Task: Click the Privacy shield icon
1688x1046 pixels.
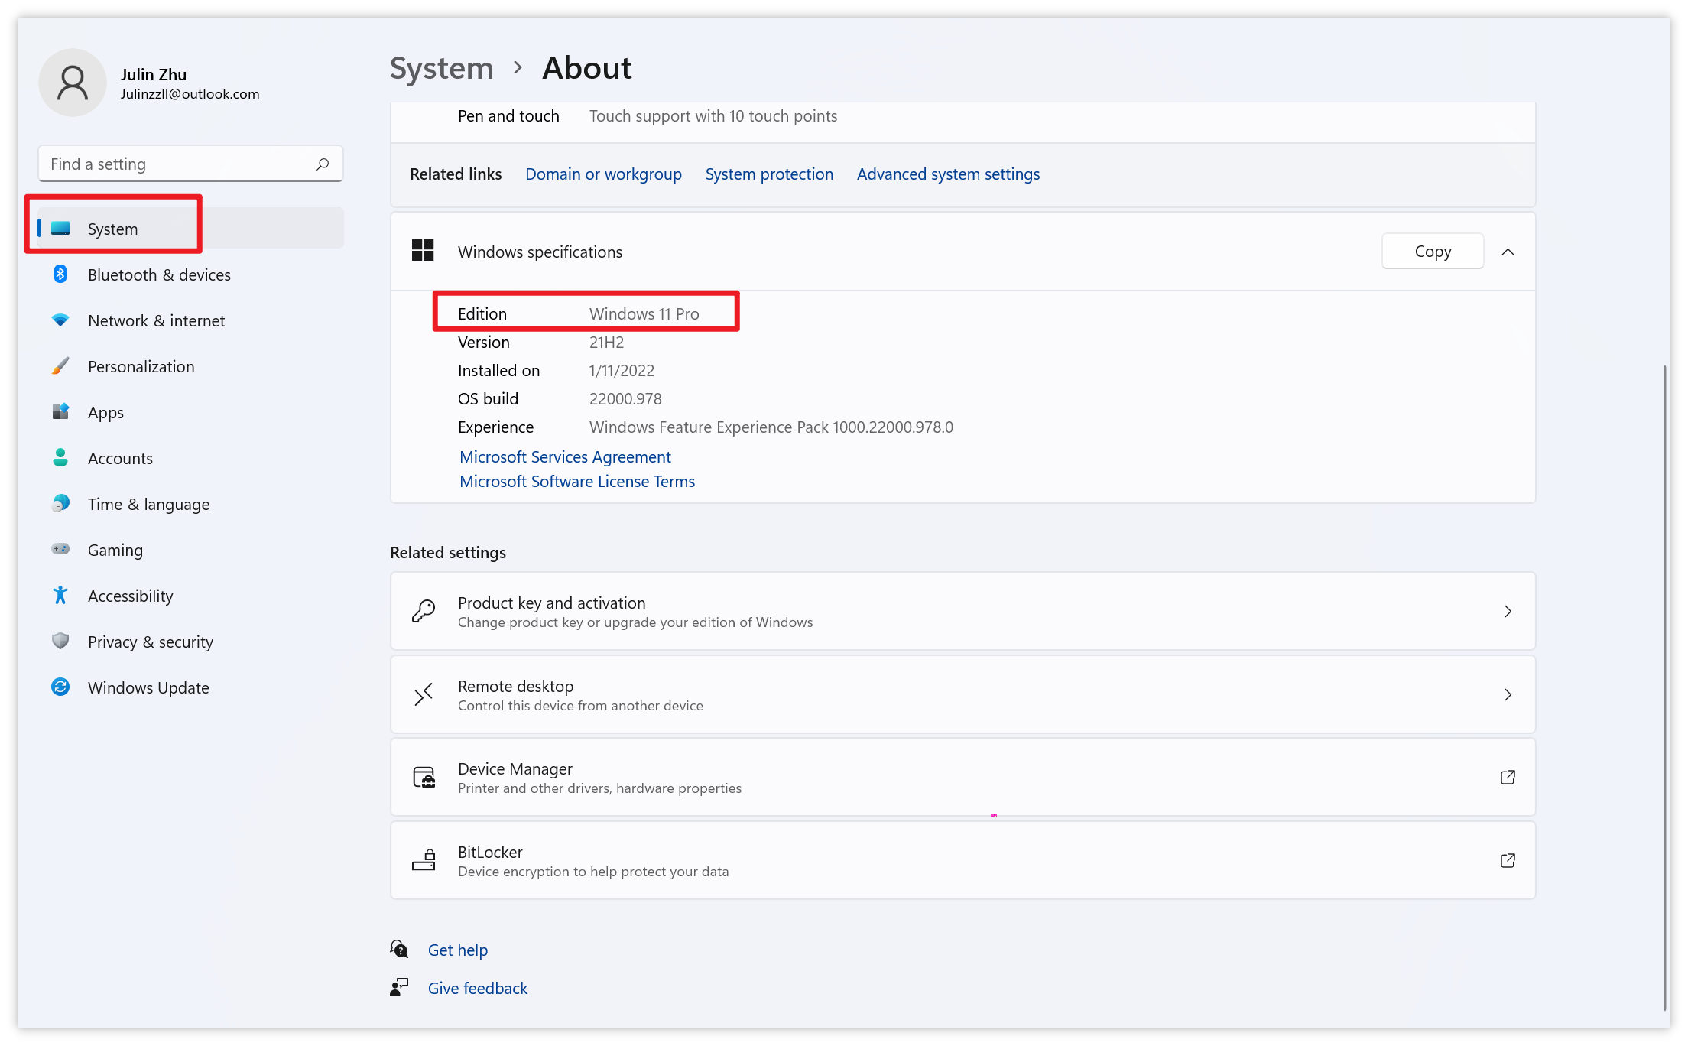Action: pos(60,641)
